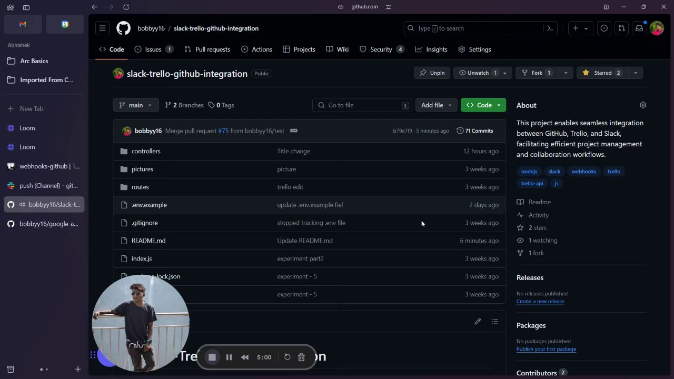Open the Security tab

pos(382,49)
